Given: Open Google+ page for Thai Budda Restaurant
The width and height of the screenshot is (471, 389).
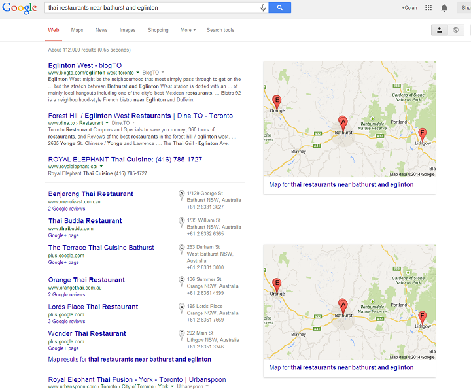Looking at the screenshot, I should coord(63,235).
